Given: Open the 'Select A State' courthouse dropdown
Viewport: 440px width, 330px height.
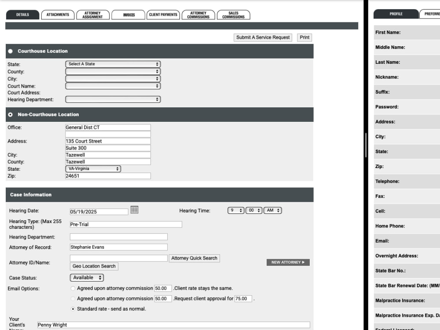Looking at the screenshot, I should click(x=113, y=64).
